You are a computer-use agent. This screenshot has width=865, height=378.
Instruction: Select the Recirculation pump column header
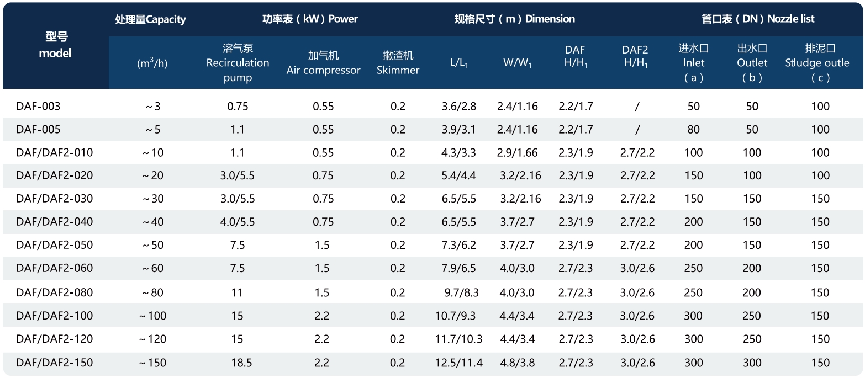pos(238,63)
